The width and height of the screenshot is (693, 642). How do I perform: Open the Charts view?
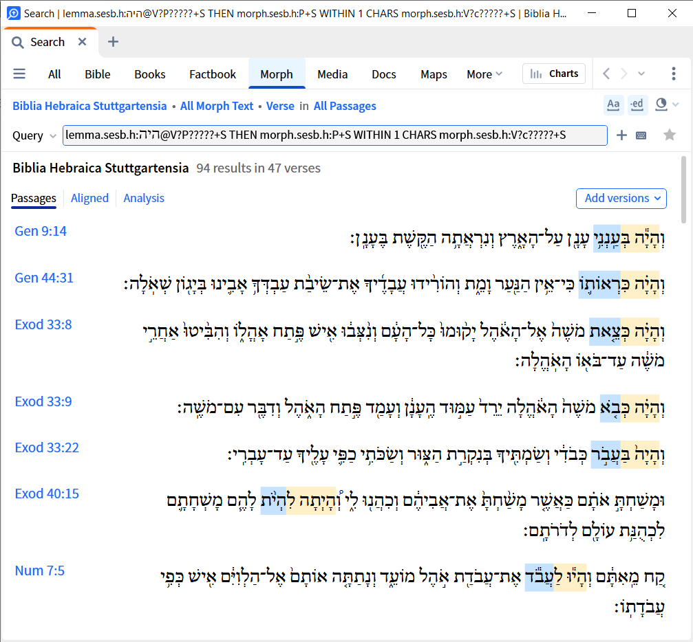pyautogui.click(x=554, y=74)
